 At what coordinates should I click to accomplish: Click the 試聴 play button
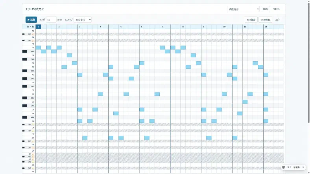pos(31,20)
